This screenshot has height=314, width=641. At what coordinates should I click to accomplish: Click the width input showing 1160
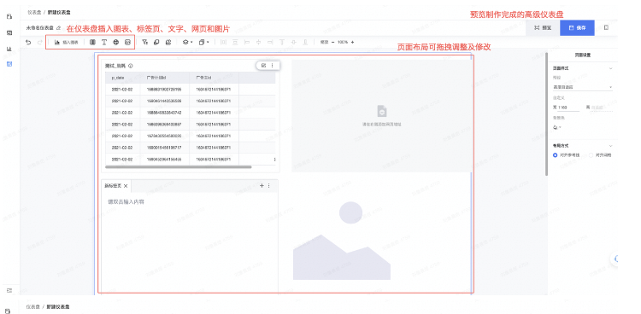pos(567,107)
